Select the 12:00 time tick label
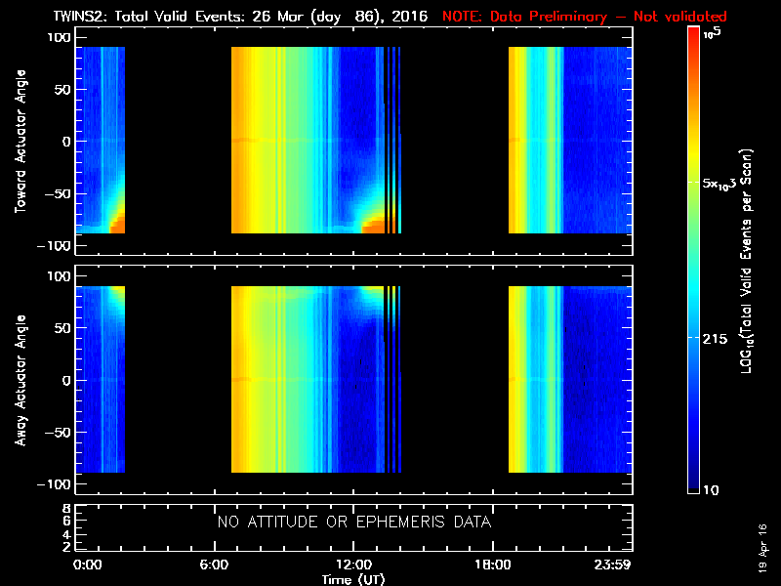The height and width of the screenshot is (586, 781). pos(353,565)
